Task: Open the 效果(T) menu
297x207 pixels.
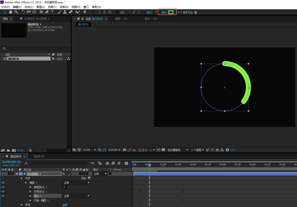Action: pos(52,7)
